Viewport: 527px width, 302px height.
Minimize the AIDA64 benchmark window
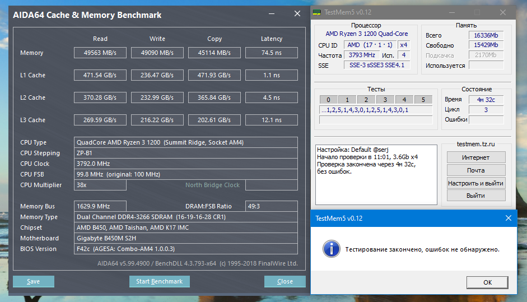[272, 14]
